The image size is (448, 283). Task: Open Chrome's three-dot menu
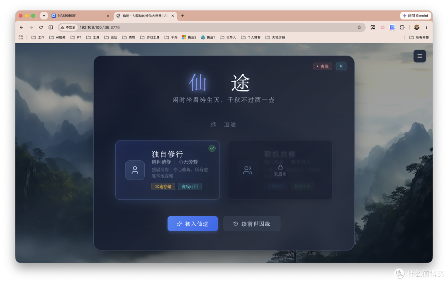426,27
